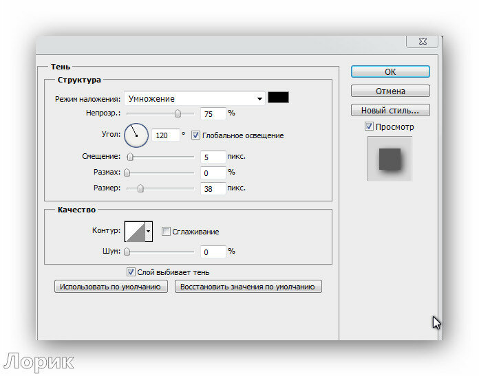Click the angle dial control
479x376 pixels.
[x=136, y=135]
